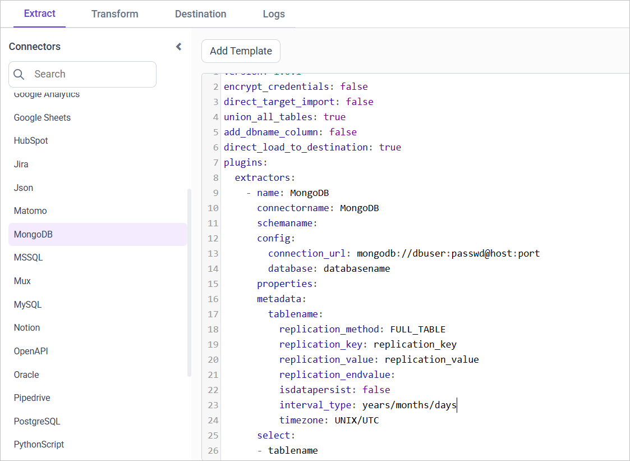Collapse the Connectors sidebar with the chevron

[178, 47]
